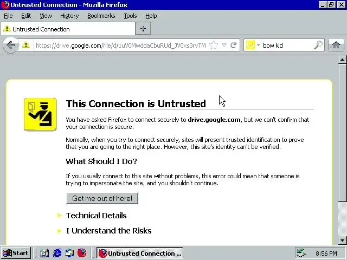Open the Tools menu
347x260 pixels.
(130, 16)
